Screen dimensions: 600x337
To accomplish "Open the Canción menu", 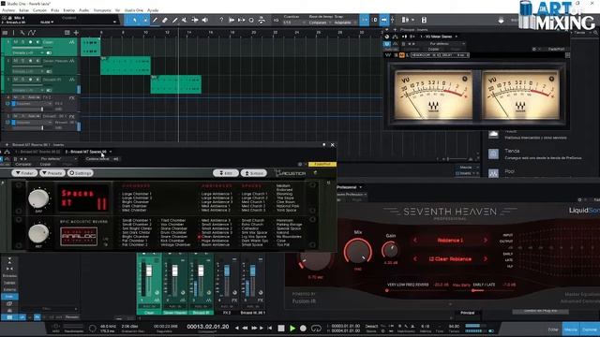I will coord(39,10).
